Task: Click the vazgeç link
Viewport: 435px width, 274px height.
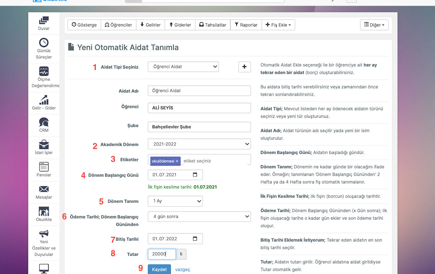Action: (182, 269)
